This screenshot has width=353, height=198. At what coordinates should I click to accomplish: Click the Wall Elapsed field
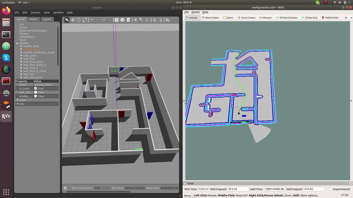[x=314, y=189]
